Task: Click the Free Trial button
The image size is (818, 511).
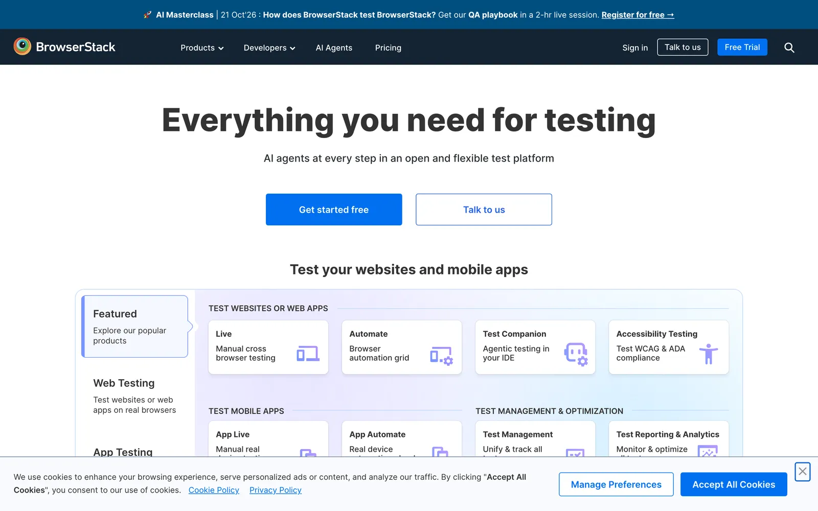Action: pyautogui.click(x=742, y=47)
